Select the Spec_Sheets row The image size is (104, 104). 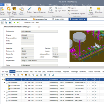pyautogui.click(x=53, y=100)
